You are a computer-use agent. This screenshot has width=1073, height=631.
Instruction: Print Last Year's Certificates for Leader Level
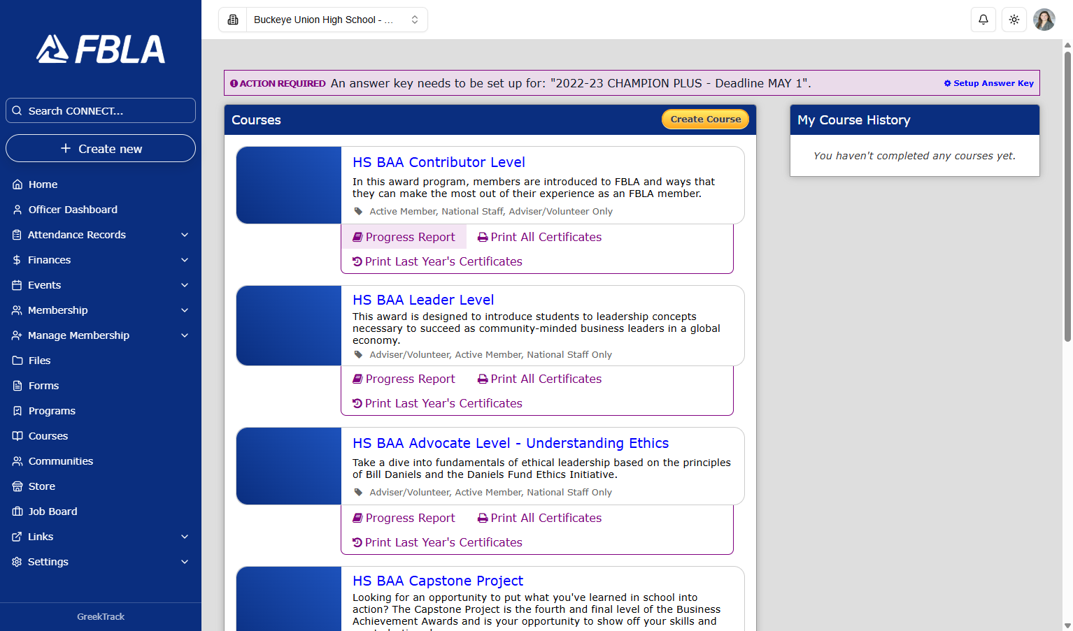(x=437, y=403)
